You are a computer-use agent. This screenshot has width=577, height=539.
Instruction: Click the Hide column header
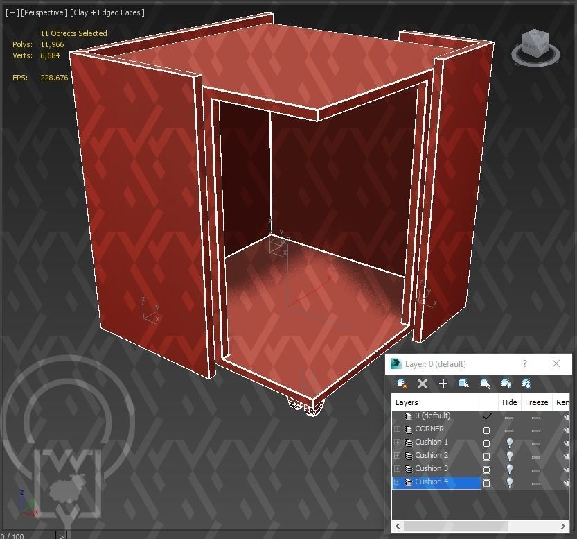509,402
